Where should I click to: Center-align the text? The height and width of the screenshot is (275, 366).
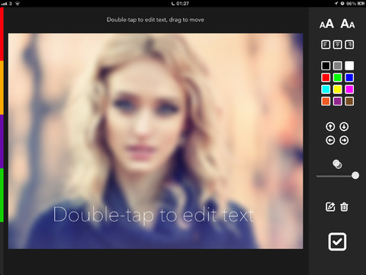[x=338, y=44]
